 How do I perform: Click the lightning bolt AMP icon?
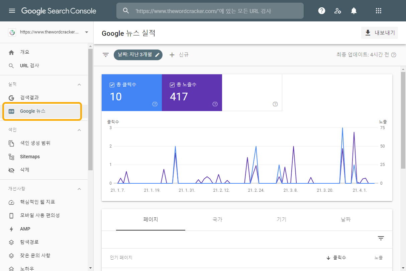11,229
